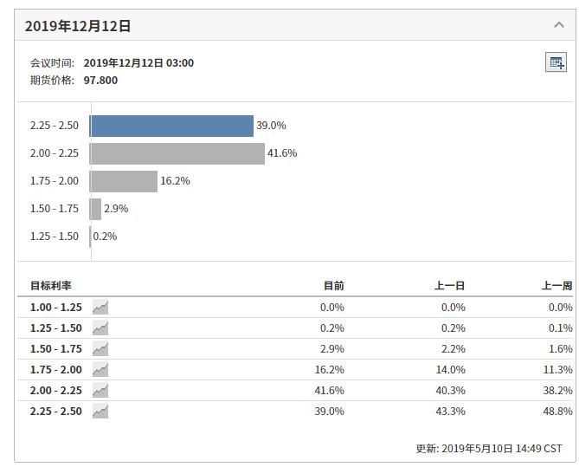Open chart icon for 1.75 - 2.00 rate
Viewport: 579px width, 467px height.
point(100,370)
